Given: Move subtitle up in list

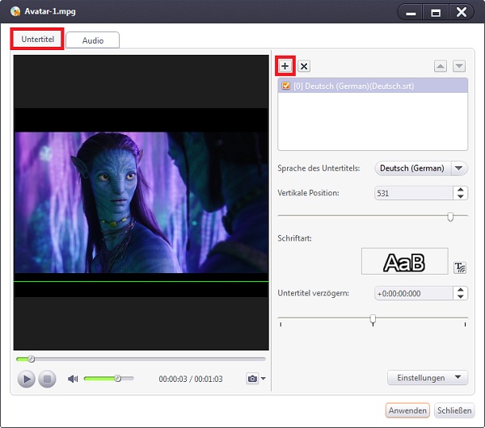Looking at the screenshot, I should tap(441, 66).
